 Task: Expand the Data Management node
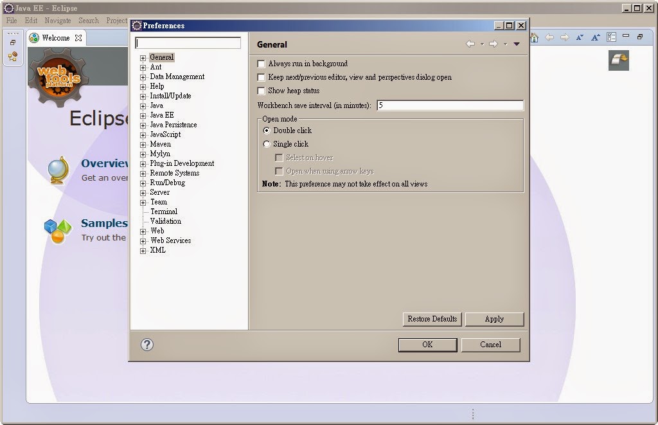tap(143, 77)
